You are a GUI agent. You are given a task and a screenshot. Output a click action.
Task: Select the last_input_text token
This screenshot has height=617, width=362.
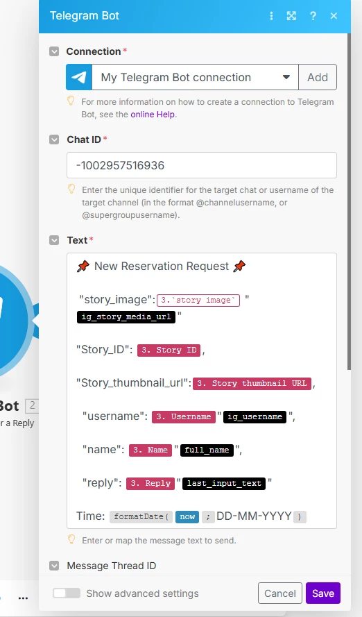point(224,483)
